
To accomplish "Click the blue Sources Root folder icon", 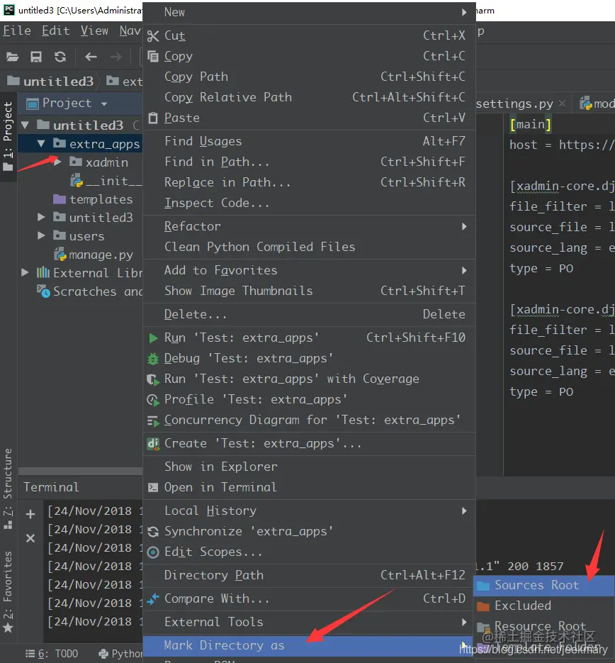I will pyautogui.click(x=483, y=586).
